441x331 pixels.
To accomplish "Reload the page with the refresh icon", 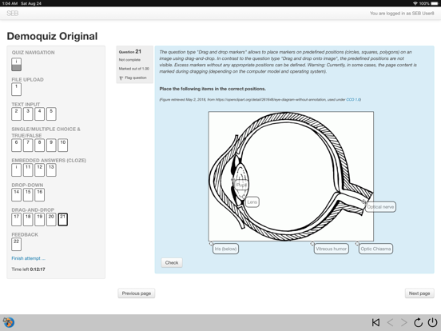I will [x=418, y=322].
